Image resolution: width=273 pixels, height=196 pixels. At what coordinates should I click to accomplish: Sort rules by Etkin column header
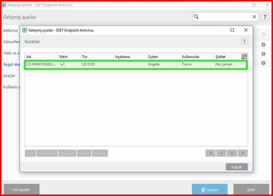69,56
